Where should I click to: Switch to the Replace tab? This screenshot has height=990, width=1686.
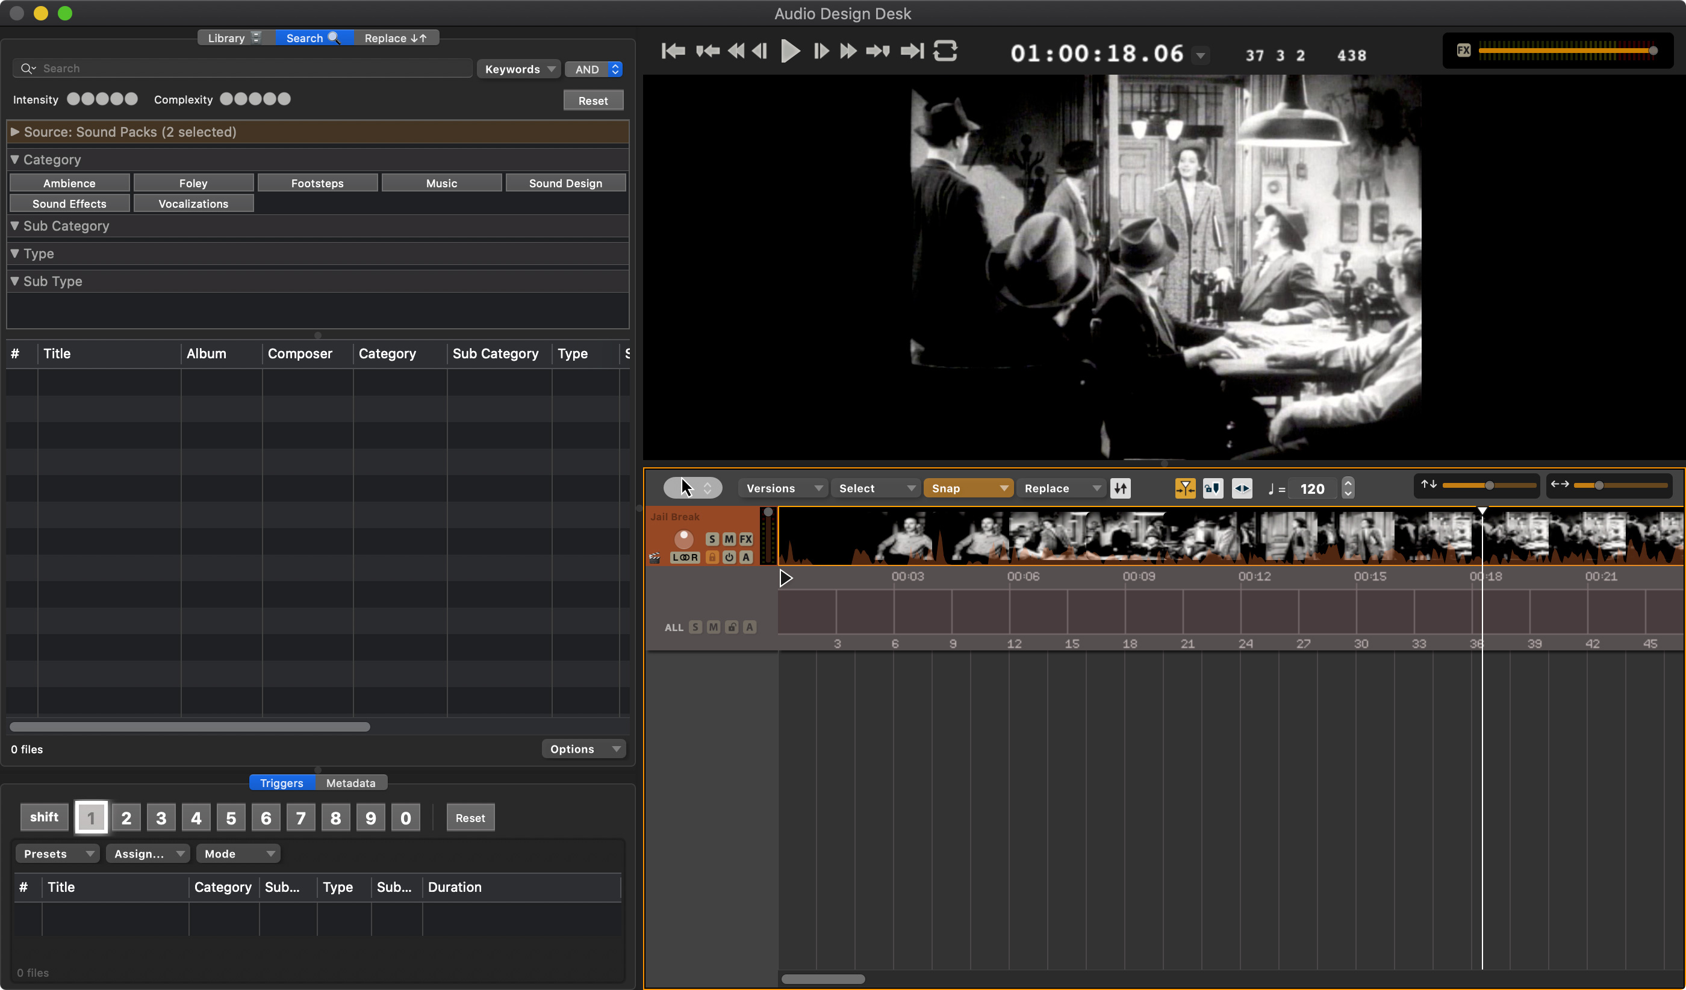click(x=396, y=38)
